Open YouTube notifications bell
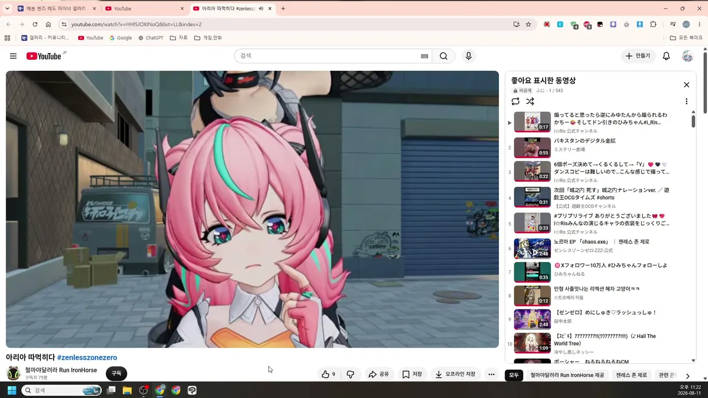This screenshot has height=398, width=708. pos(667,56)
